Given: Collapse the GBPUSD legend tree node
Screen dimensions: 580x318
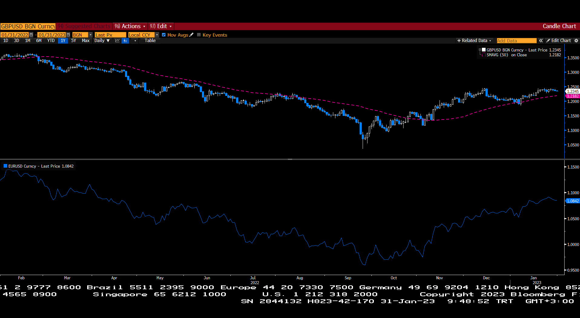Looking at the screenshot, I should [x=480, y=50].
